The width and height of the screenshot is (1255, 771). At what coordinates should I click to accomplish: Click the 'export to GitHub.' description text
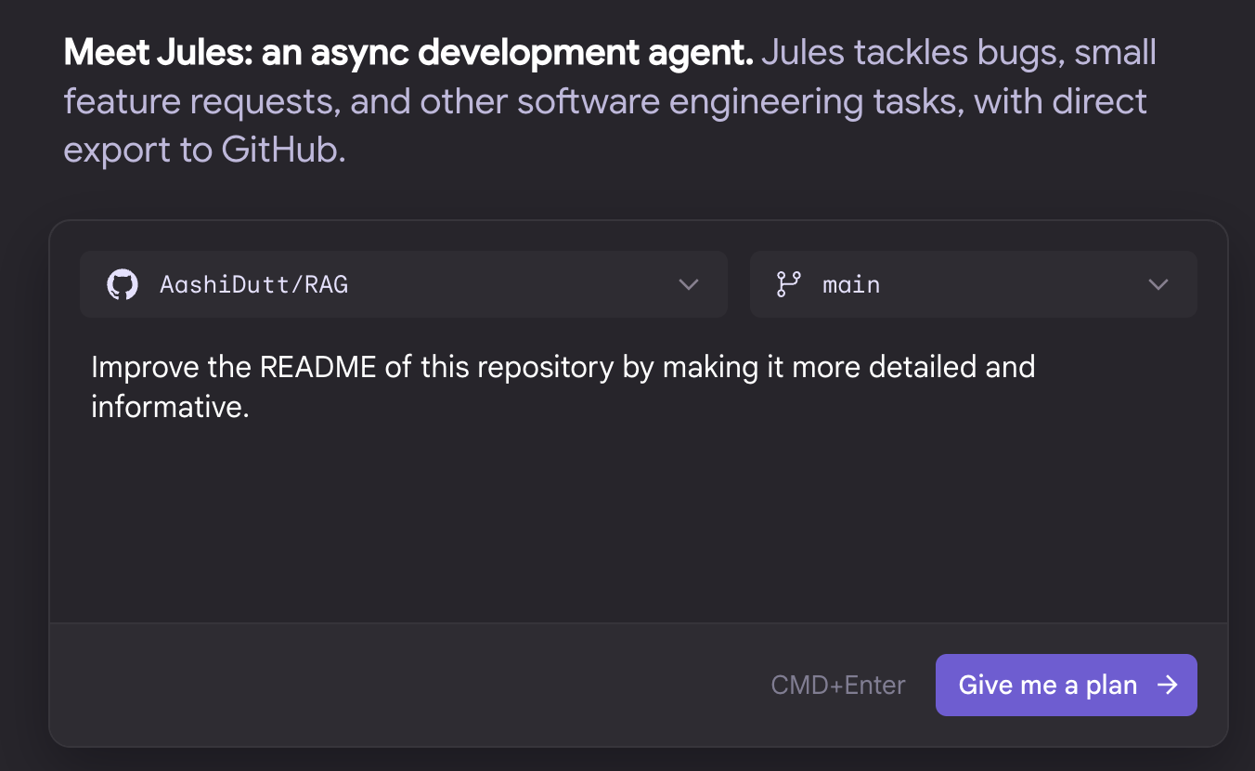(x=204, y=150)
